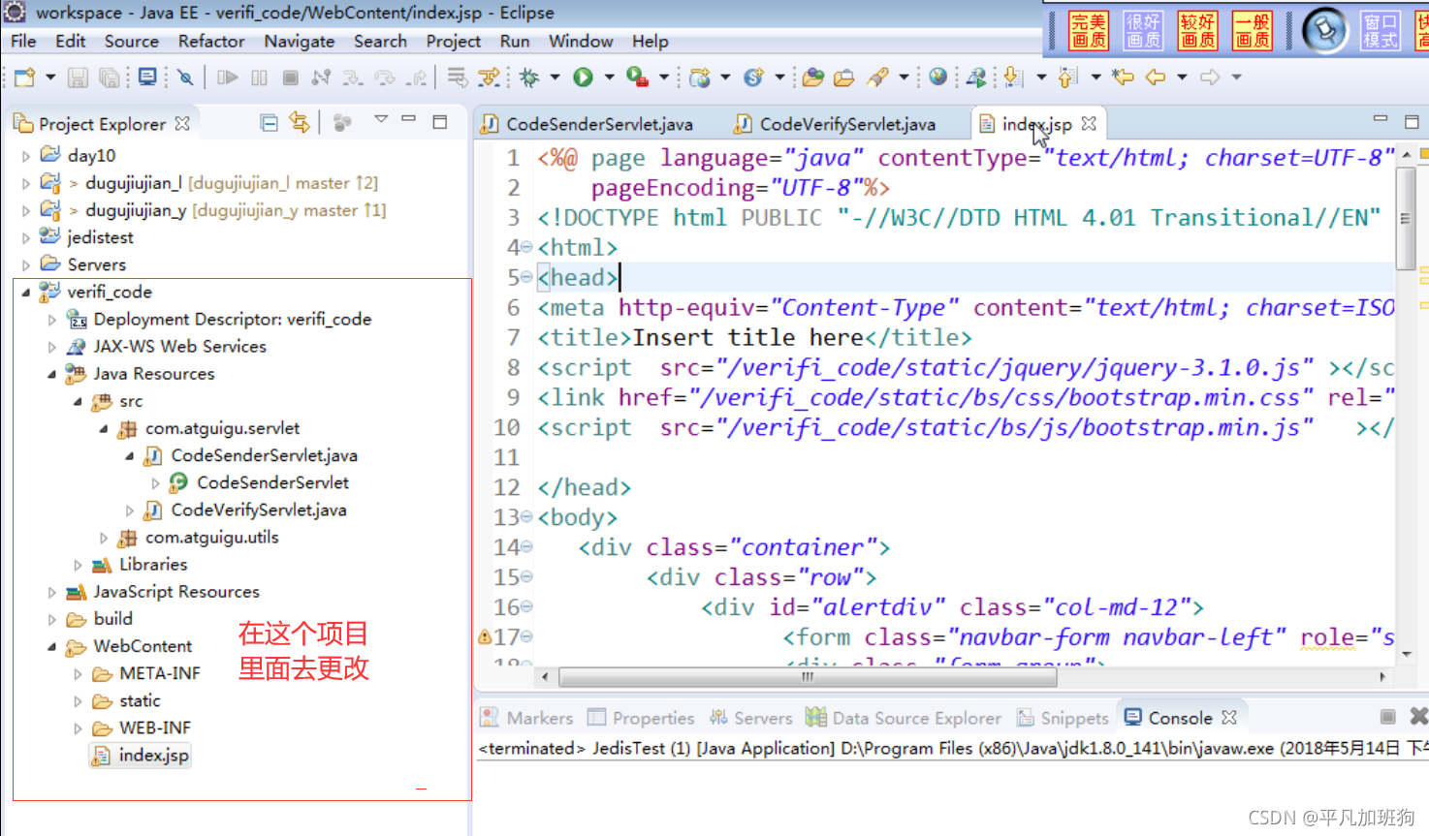
Task: Open the Markers view tab
Action: (528, 718)
